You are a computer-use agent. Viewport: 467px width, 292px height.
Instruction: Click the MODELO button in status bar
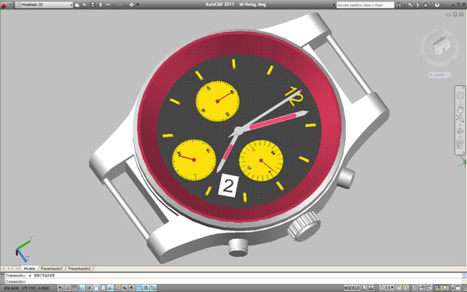pos(352,288)
